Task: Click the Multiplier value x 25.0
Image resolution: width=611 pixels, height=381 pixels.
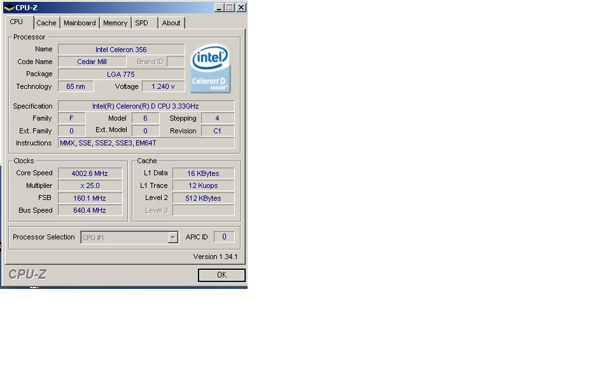Action: [x=90, y=185]
